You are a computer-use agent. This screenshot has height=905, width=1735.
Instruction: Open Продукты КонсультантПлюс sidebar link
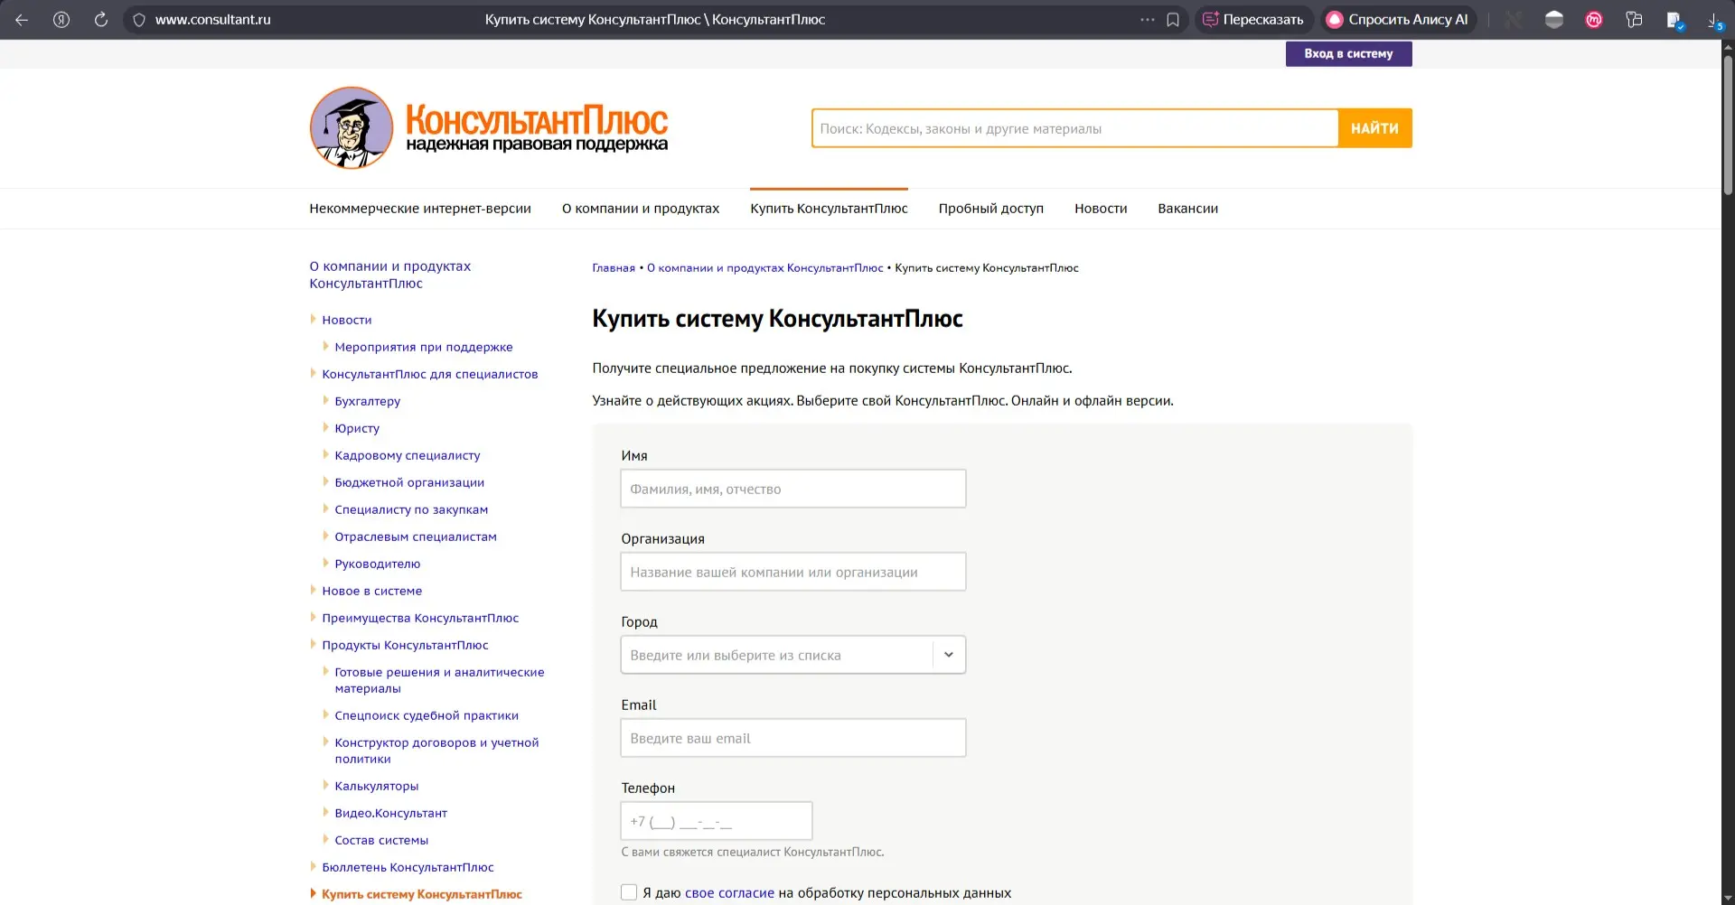pos(405,645)
